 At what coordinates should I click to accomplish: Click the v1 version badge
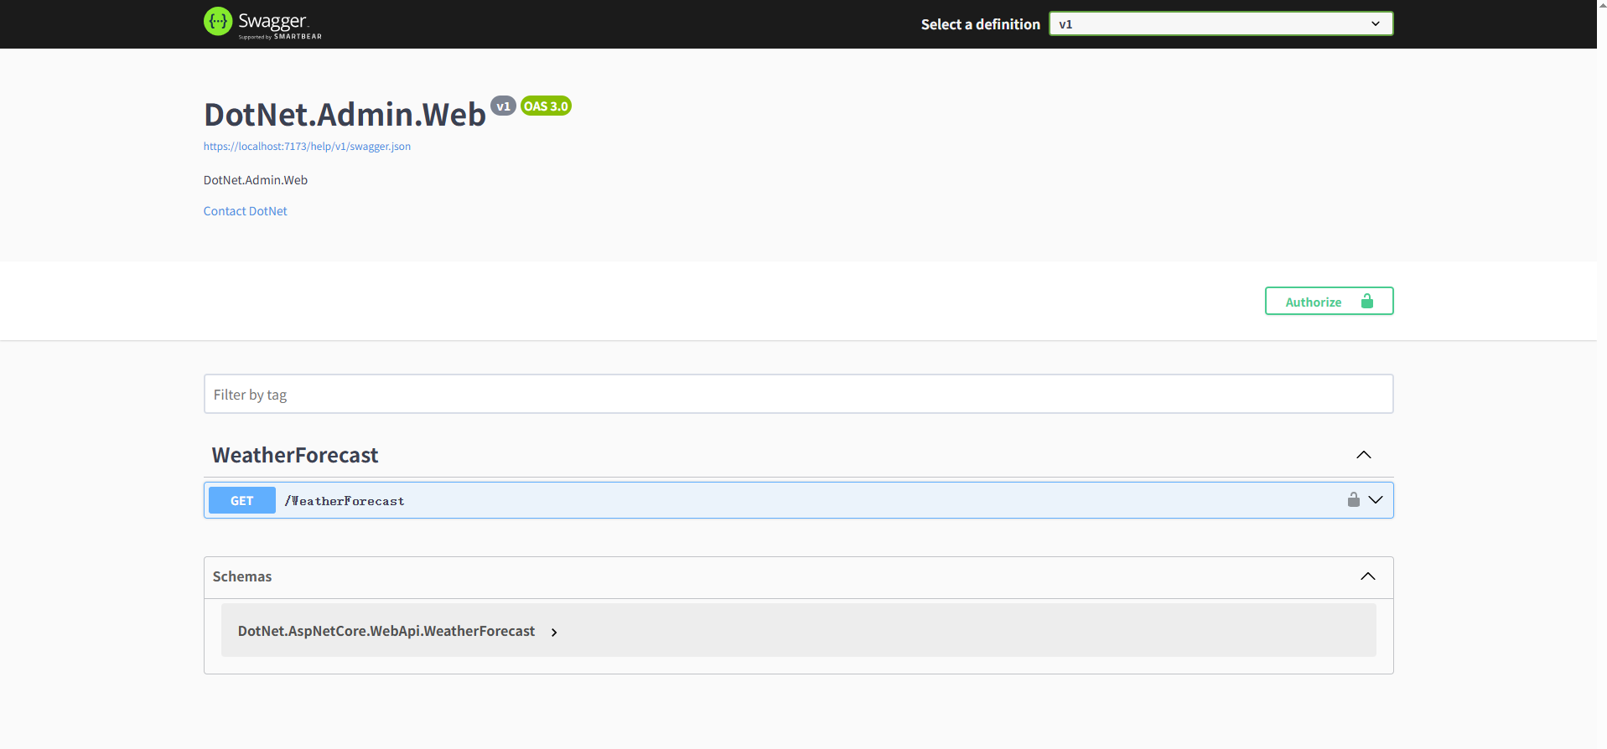503,106
